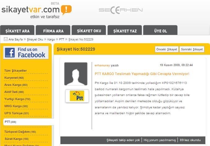210x146 pixels.
Task: Open the Secerken sponsor logo
Action: pos(121,10)
